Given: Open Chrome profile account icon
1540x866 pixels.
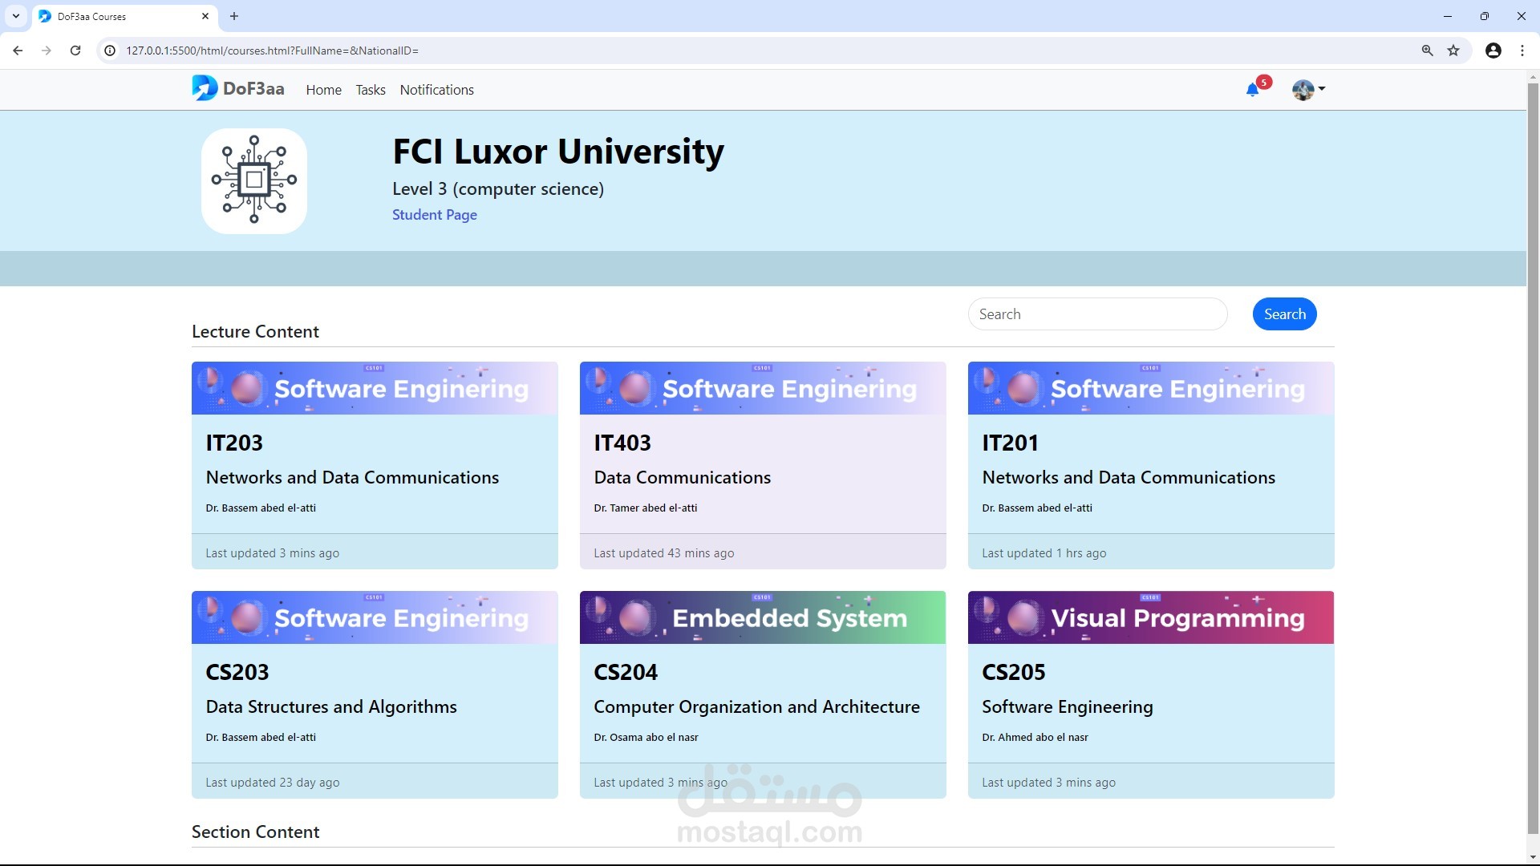Looking at the screenshot, I should tap(1493, 51).
